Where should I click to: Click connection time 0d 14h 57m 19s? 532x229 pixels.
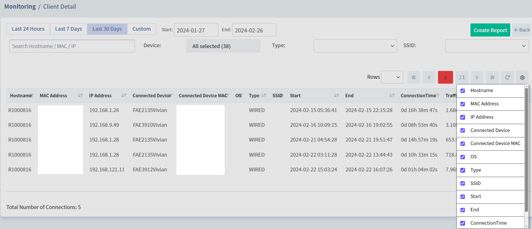[x=419, y=140]
